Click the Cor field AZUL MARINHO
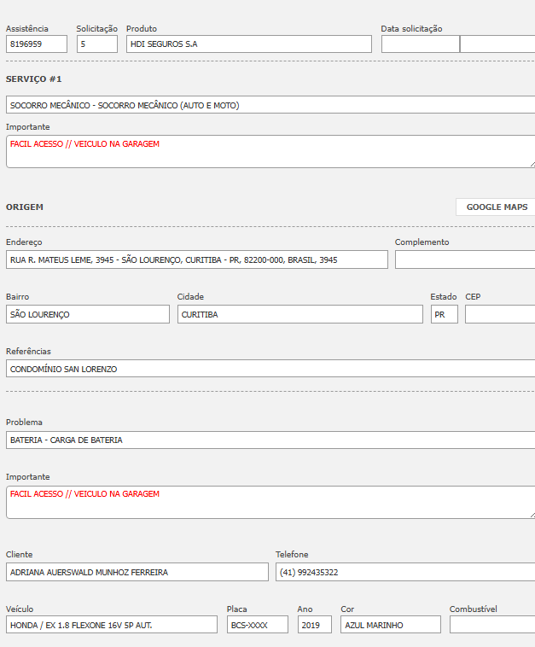This screenshot has height=647, width=535. [390, 625]
